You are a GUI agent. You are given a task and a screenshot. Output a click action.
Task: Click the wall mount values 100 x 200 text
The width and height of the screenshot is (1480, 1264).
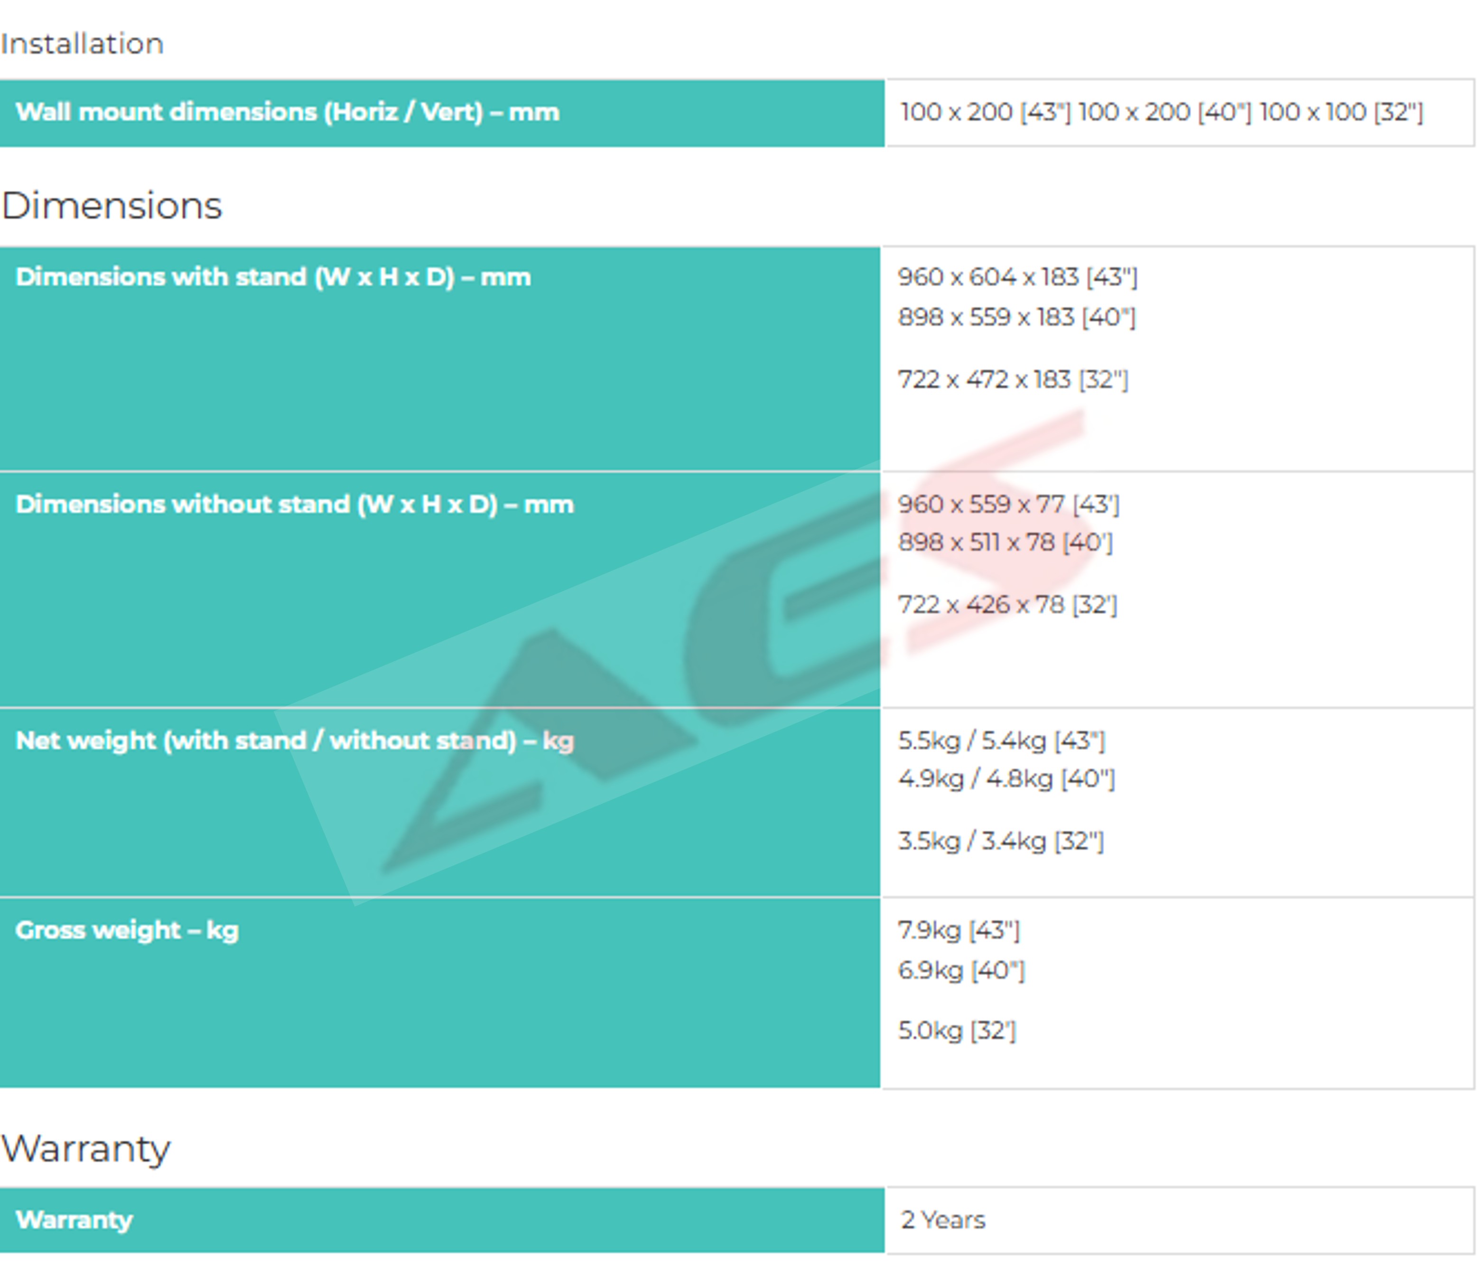pos(1161,112)
